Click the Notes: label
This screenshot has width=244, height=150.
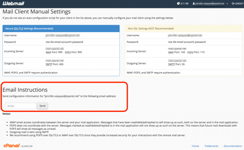pyautogui.click(x=7, y=114)
